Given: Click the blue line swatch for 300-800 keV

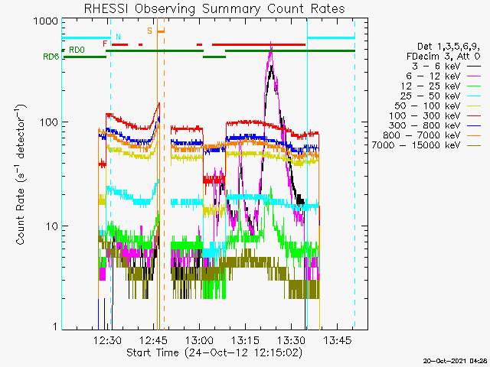Looking at the screenshot, I should 474,125.
